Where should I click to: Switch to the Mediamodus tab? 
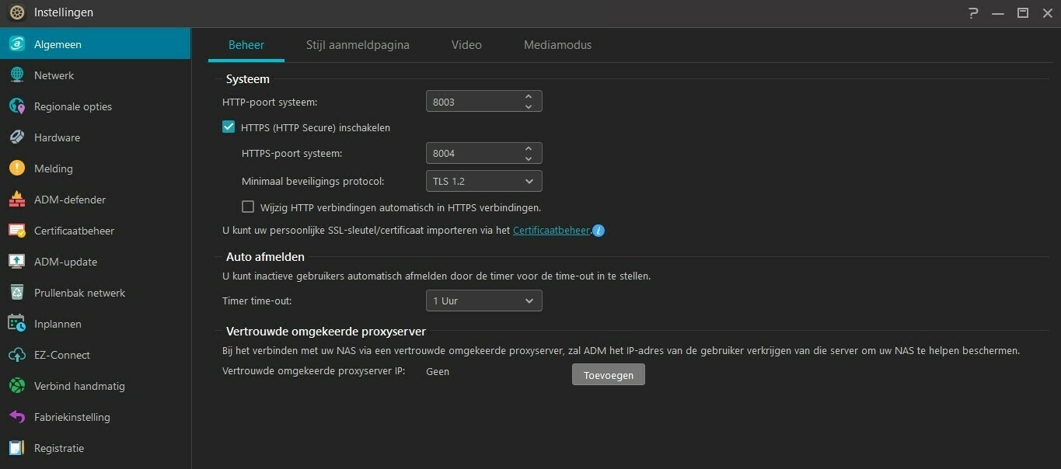[x=557, y=45]
